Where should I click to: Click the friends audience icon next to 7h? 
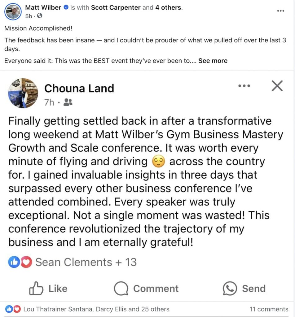pyautogui.click(x=68, y=102)
